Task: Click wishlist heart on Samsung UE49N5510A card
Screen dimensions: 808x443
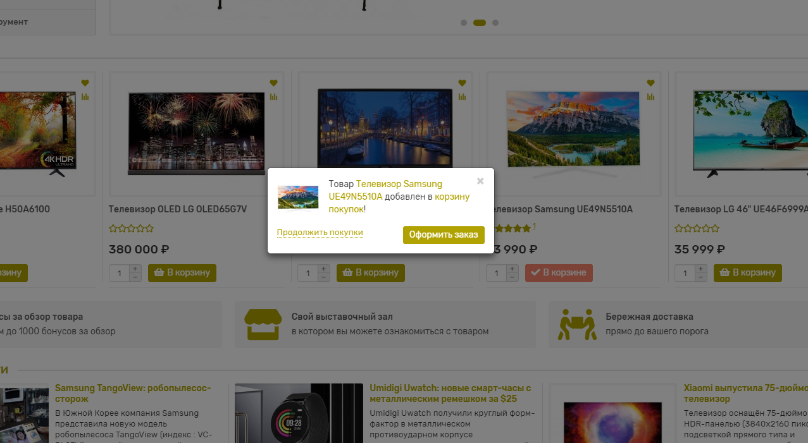Action: (x=650, y=83)
